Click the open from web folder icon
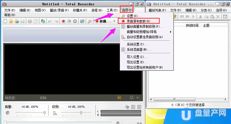 coord(17,21)
